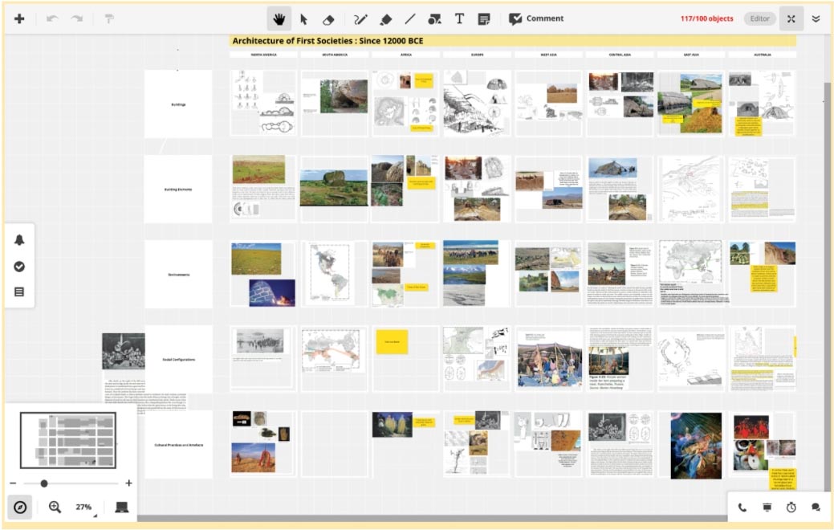834x530 pixels.
Task: Toggle the minimap navigator compass
Action: [x=20, y=508]
